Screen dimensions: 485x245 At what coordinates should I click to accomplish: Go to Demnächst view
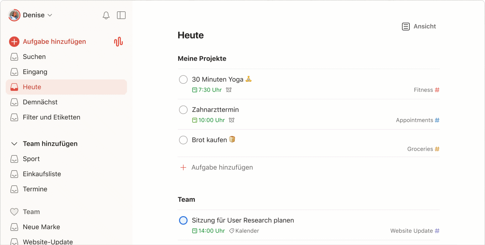pos(40,102)
